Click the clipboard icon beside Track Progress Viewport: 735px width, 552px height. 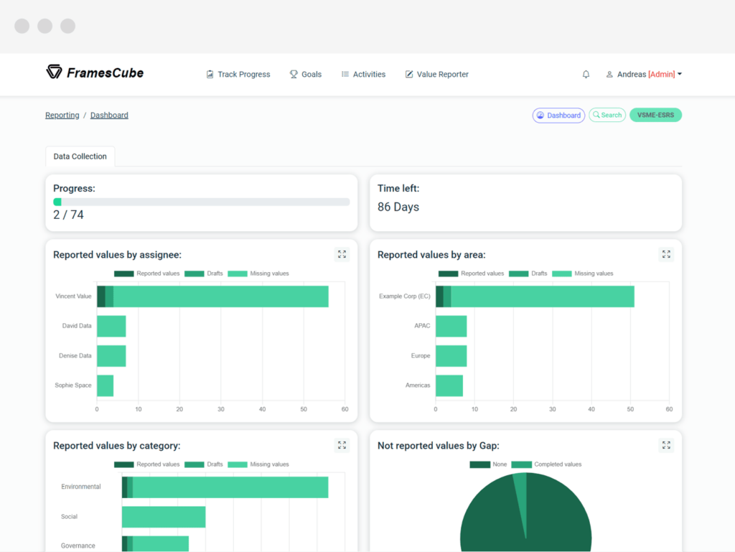pyautogui.click(x=210, y=74)
